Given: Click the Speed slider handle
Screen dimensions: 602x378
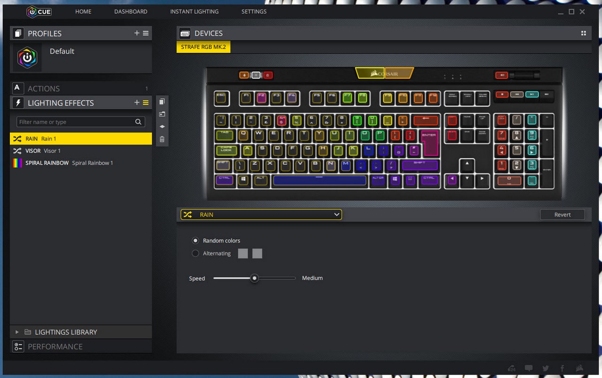Looking at the screenshot, I should (x=254, y=278).
